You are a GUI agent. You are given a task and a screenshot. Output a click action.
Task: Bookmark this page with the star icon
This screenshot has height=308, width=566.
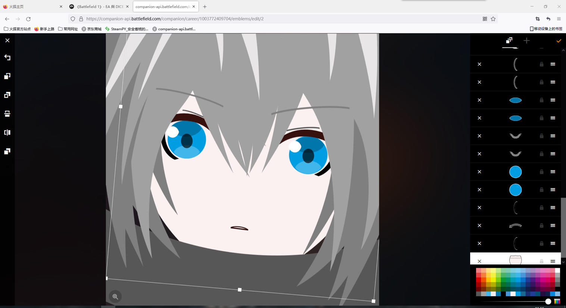point(493,19)
